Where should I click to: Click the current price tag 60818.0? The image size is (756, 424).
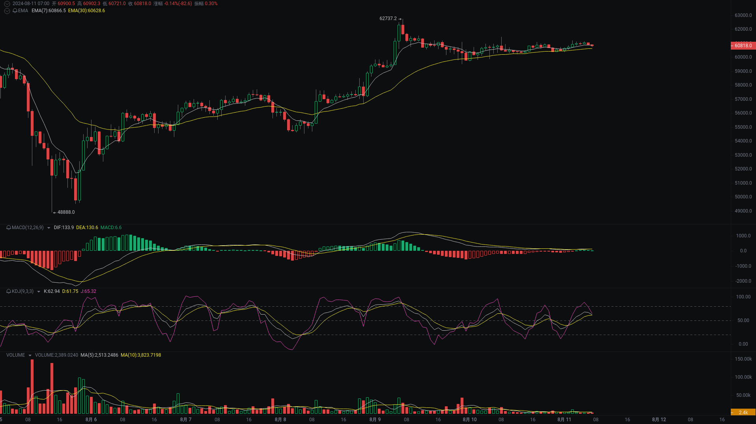pyautogui.click(x=743, y=46)
